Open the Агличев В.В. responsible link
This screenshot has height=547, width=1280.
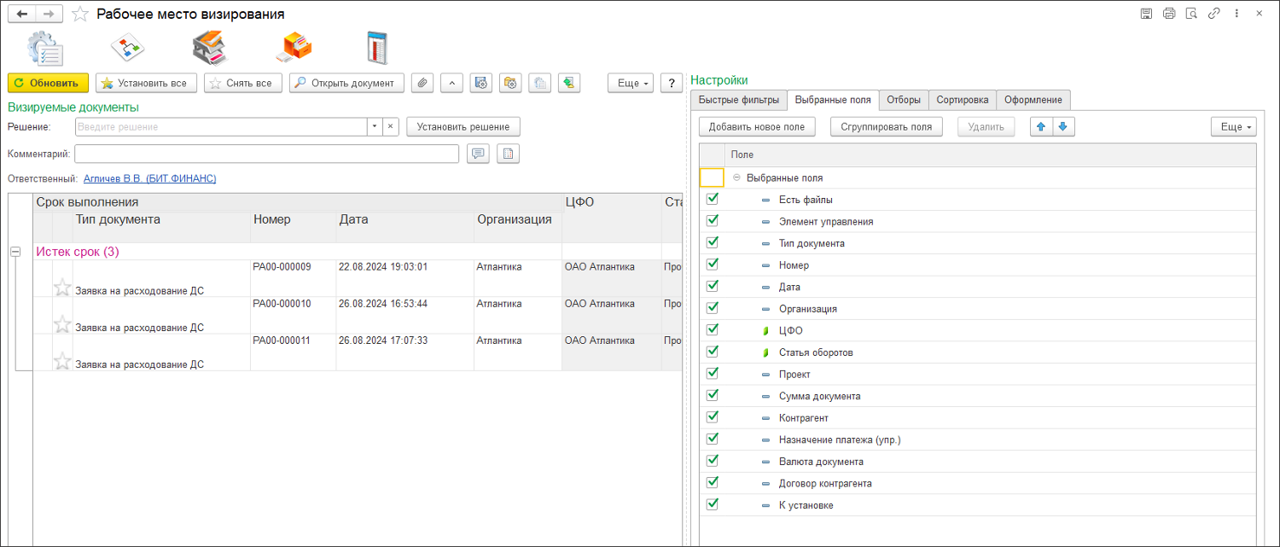click(x=149, y=178)
